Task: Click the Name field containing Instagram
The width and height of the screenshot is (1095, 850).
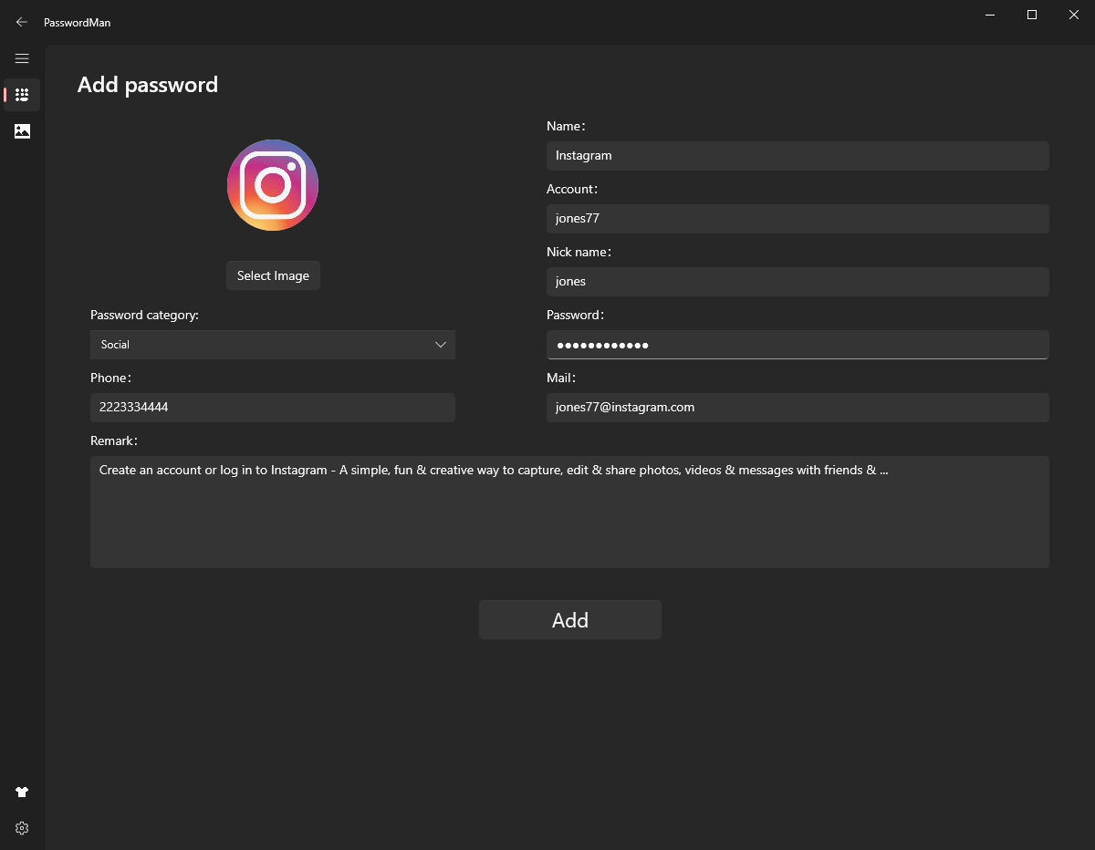Action: (798, 156)
